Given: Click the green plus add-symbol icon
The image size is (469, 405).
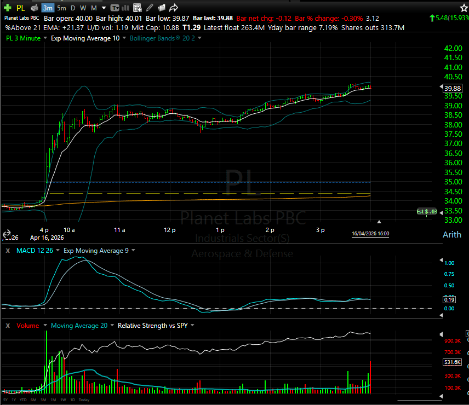Looking at the screenshot, I should [x=7, y=8].
